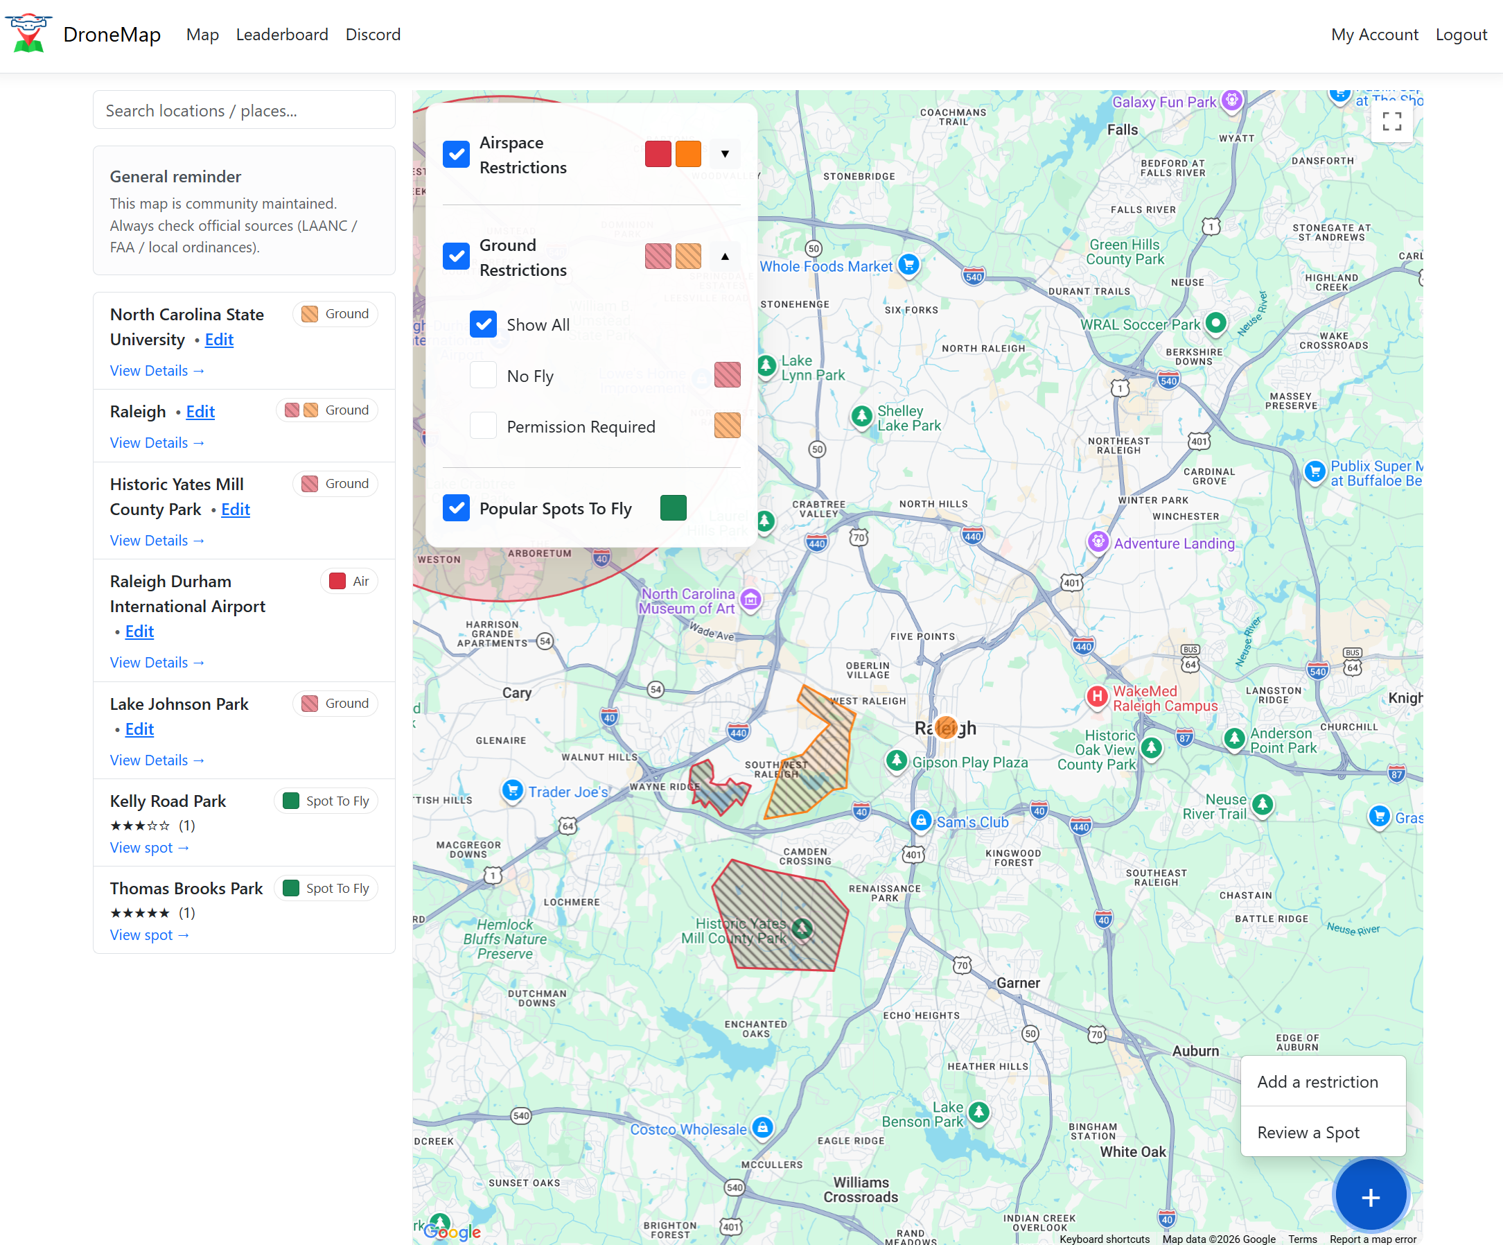Open the Leaderboard page

(282, 35)
